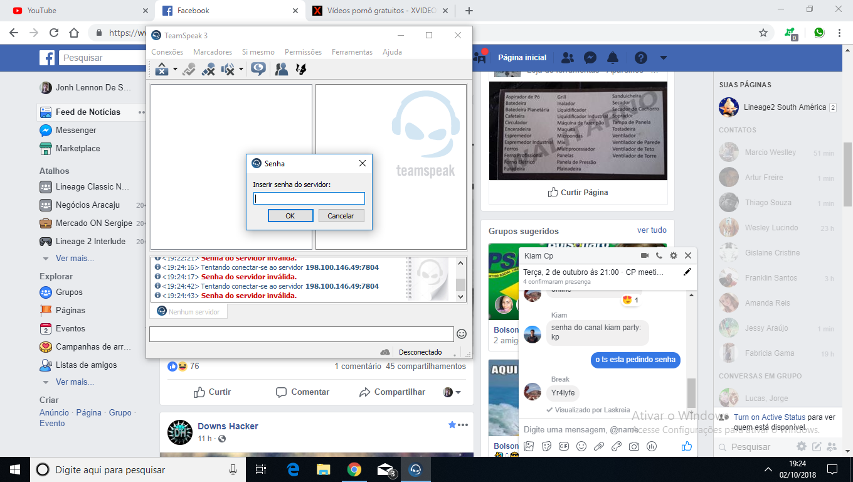Click TeamSpeak chat message input box
Image resolution: width=853 pixels, height=482 pixels.
[301, 334]
